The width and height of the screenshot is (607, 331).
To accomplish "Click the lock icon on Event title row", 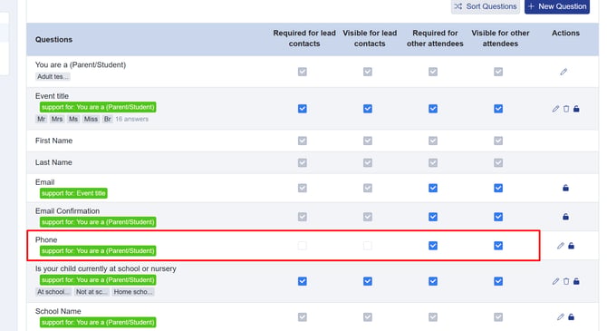I will 576,109.
